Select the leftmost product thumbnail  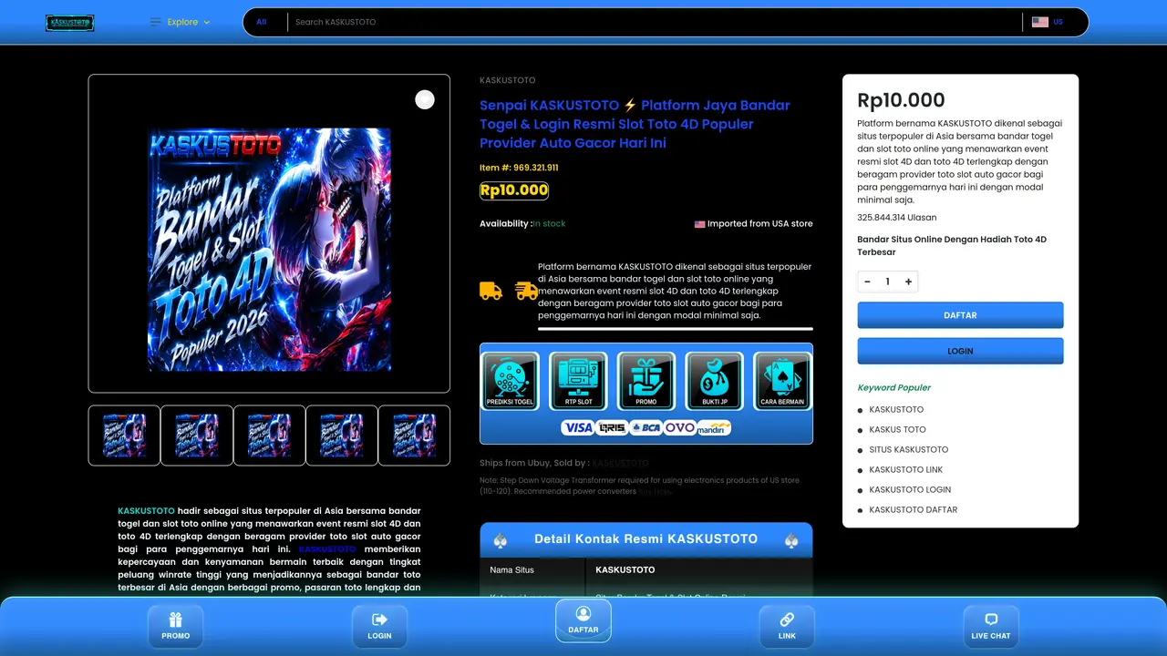pos(124,436)
